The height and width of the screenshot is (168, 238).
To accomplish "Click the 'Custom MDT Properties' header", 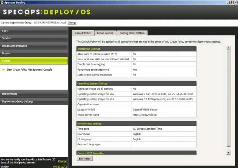I will point(136,153).
